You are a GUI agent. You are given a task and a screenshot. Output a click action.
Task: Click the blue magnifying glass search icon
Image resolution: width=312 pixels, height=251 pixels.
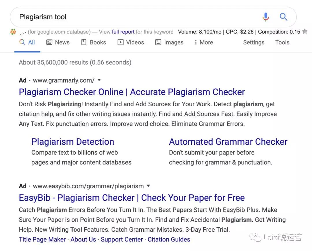[283, 17]
